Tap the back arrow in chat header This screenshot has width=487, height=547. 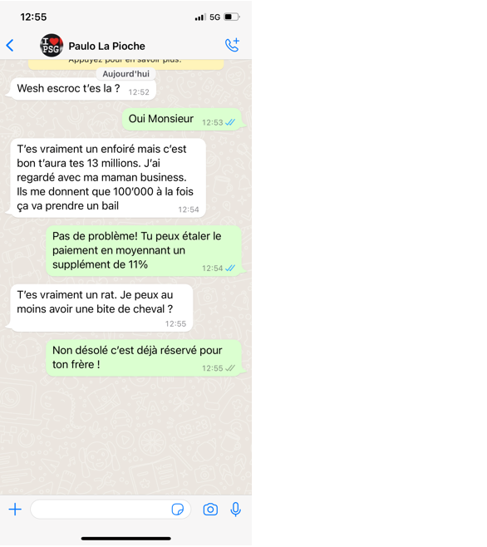point(10,46)
